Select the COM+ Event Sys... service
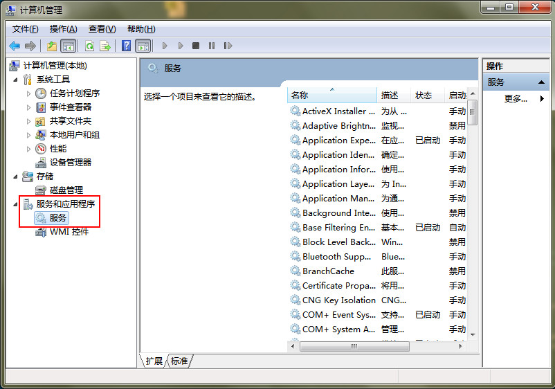This screenshot has height=389, width=555. 377,315
